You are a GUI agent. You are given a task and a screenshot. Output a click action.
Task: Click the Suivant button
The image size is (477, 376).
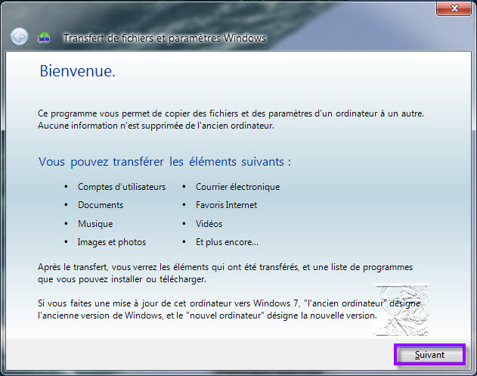(429, 354)
